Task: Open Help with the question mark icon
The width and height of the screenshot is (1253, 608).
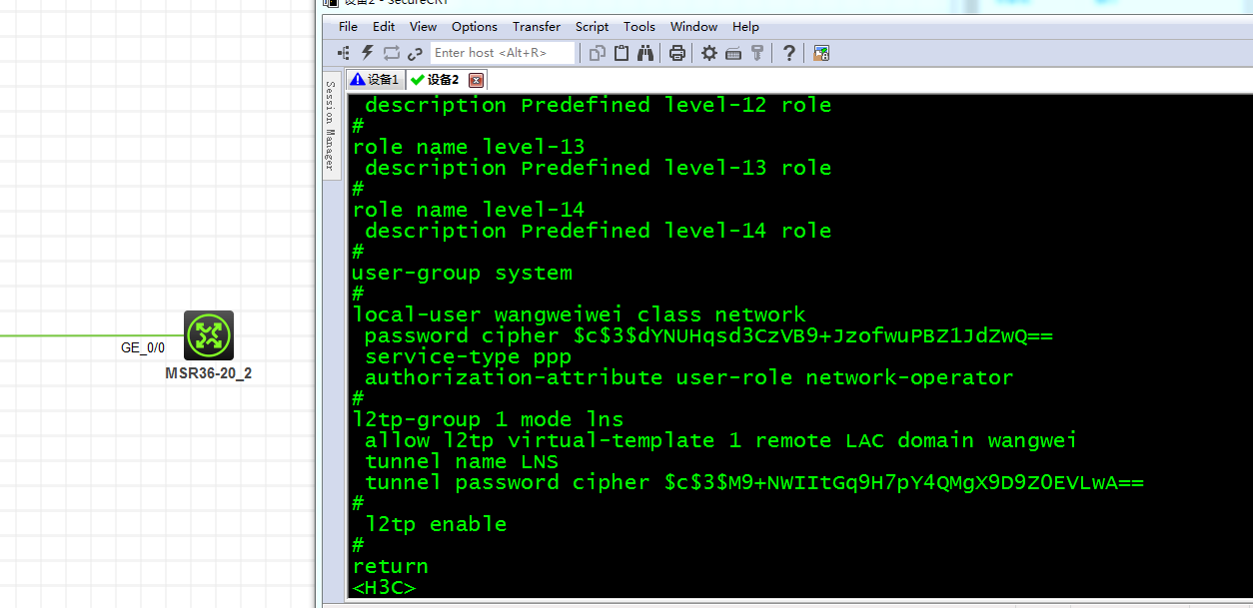Action: (789, 53)
